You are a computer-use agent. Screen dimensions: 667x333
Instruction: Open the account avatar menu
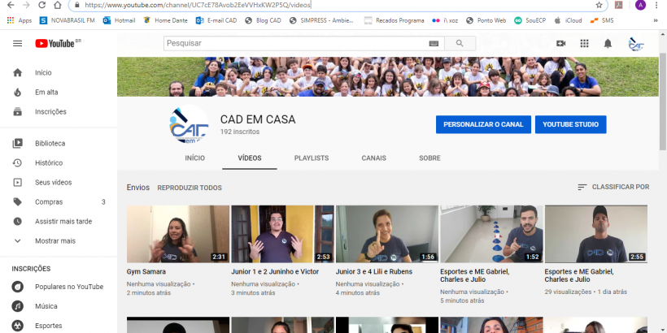(636, 43)
